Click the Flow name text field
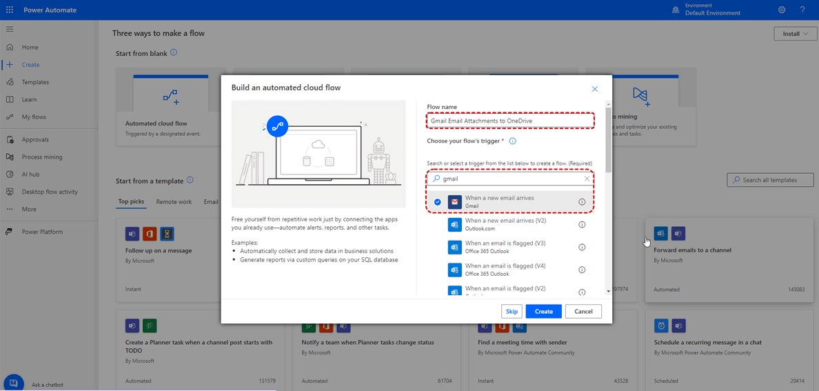This screenshot has height=391, width=819. [x=509, y=121]
